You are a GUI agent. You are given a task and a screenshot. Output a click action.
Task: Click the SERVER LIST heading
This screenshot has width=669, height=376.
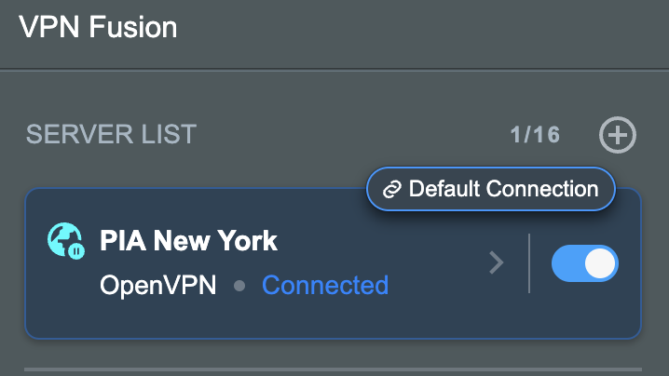coord(112,134)
